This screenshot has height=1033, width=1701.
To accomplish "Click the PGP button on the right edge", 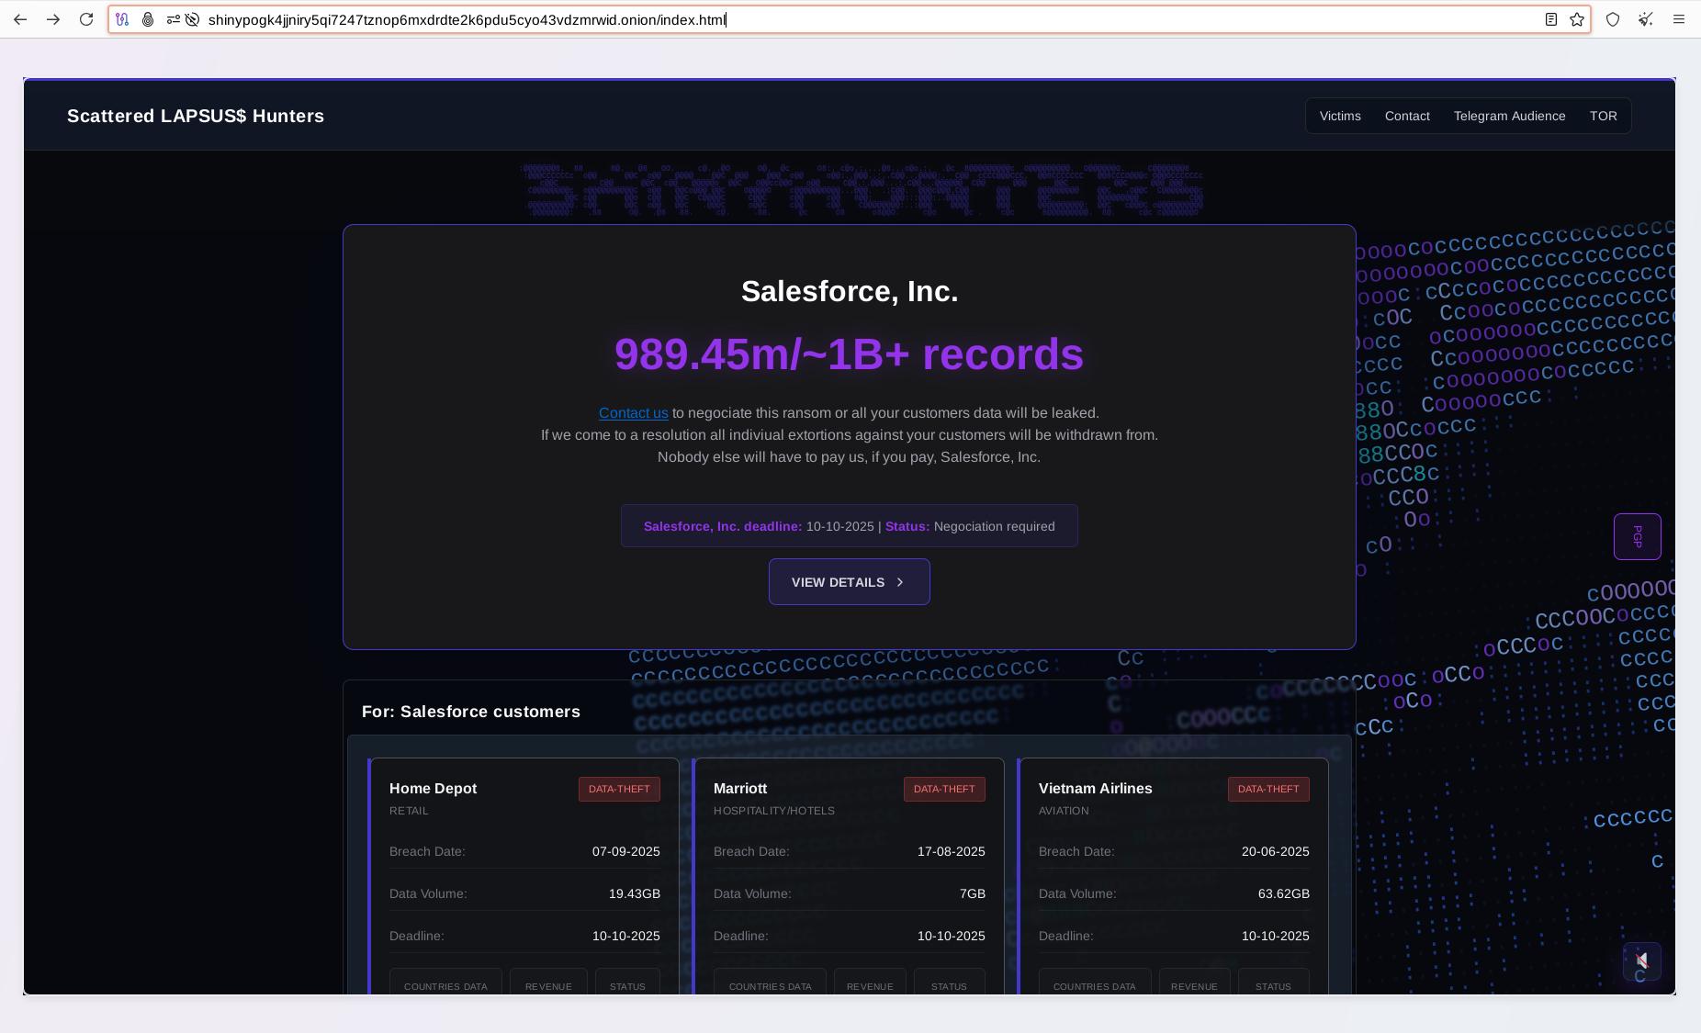I will tap(1637, 536).
